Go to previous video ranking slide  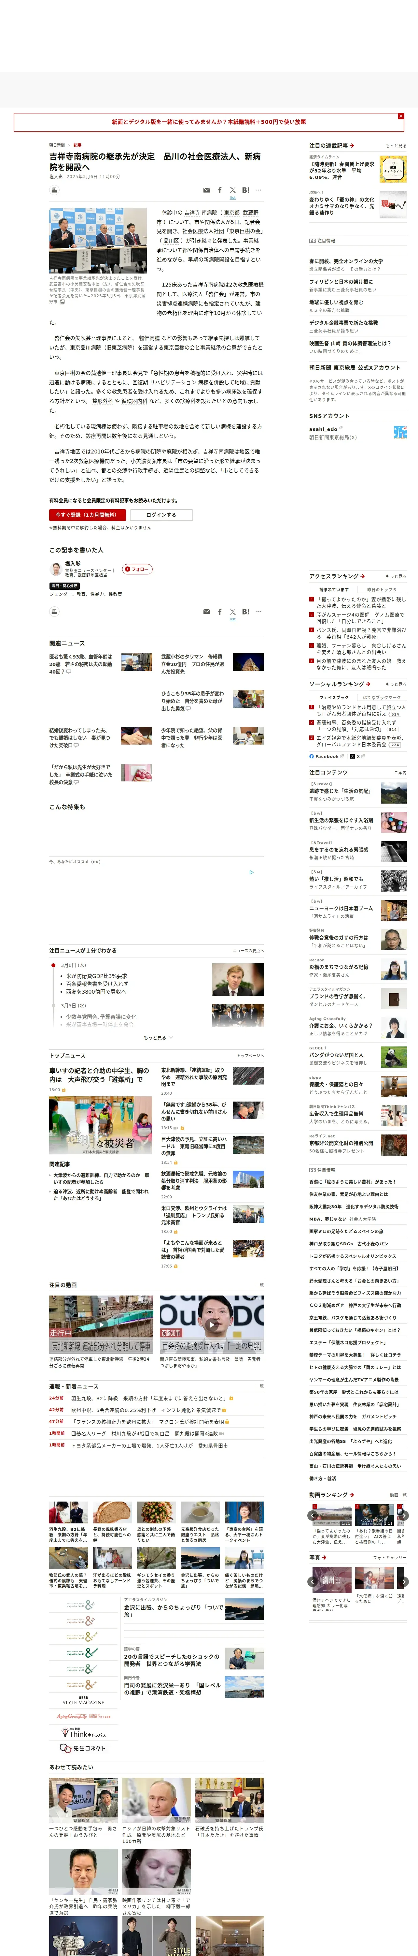(x=313, y=1516)
